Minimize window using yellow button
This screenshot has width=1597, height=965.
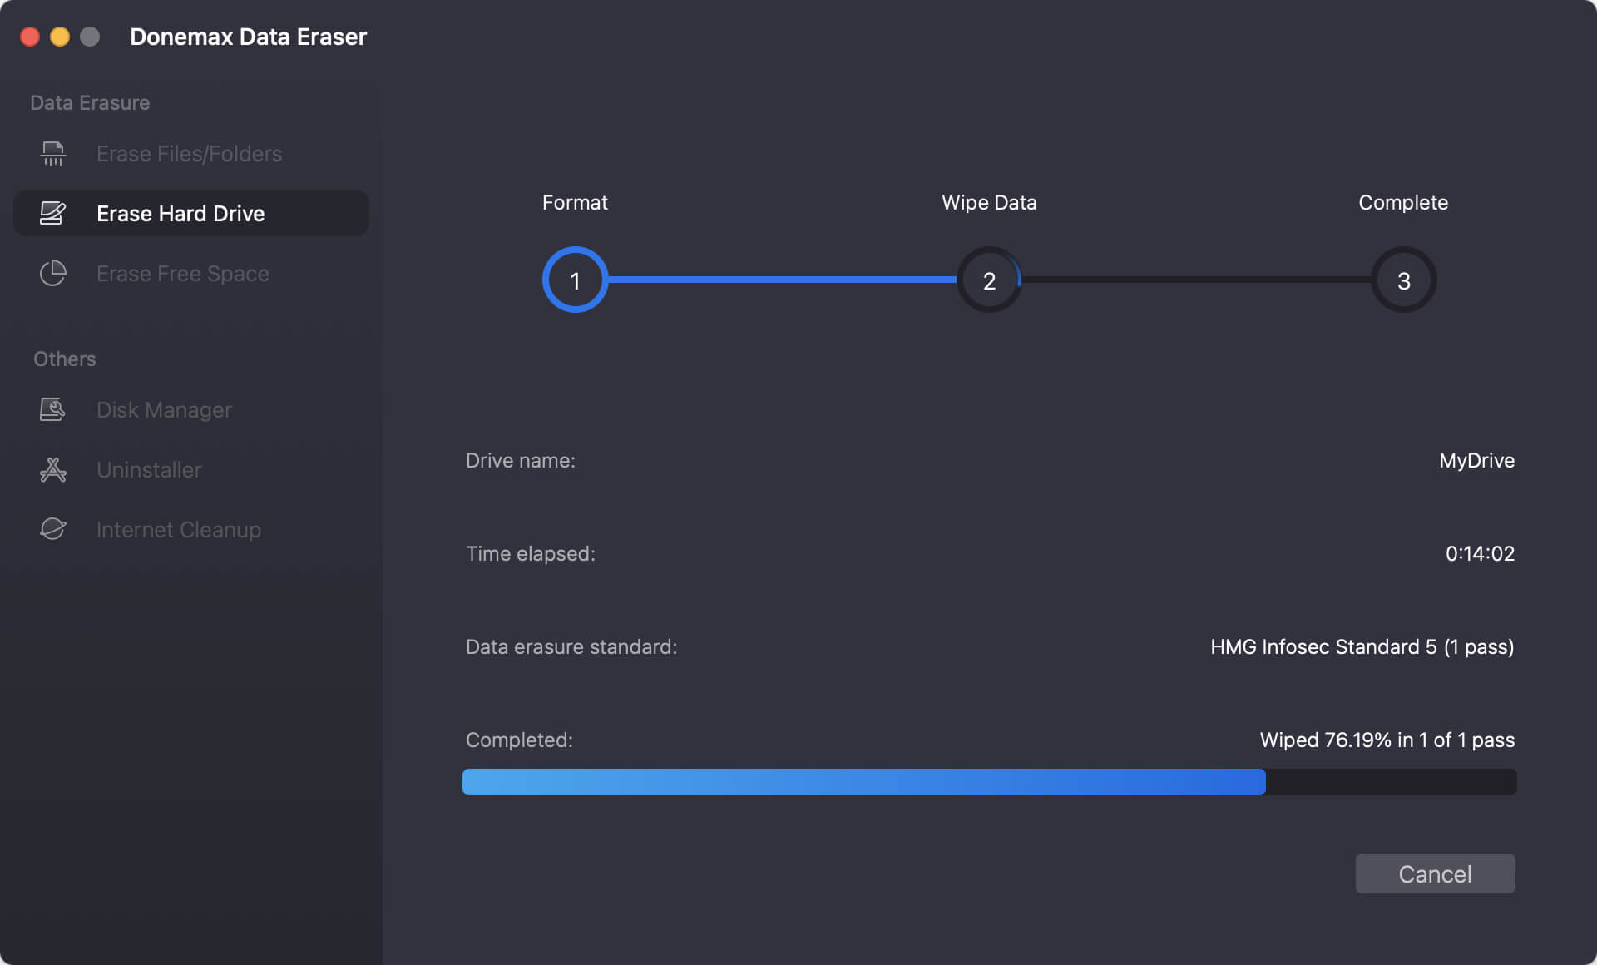pyautogui.click(x=60, y=37)
